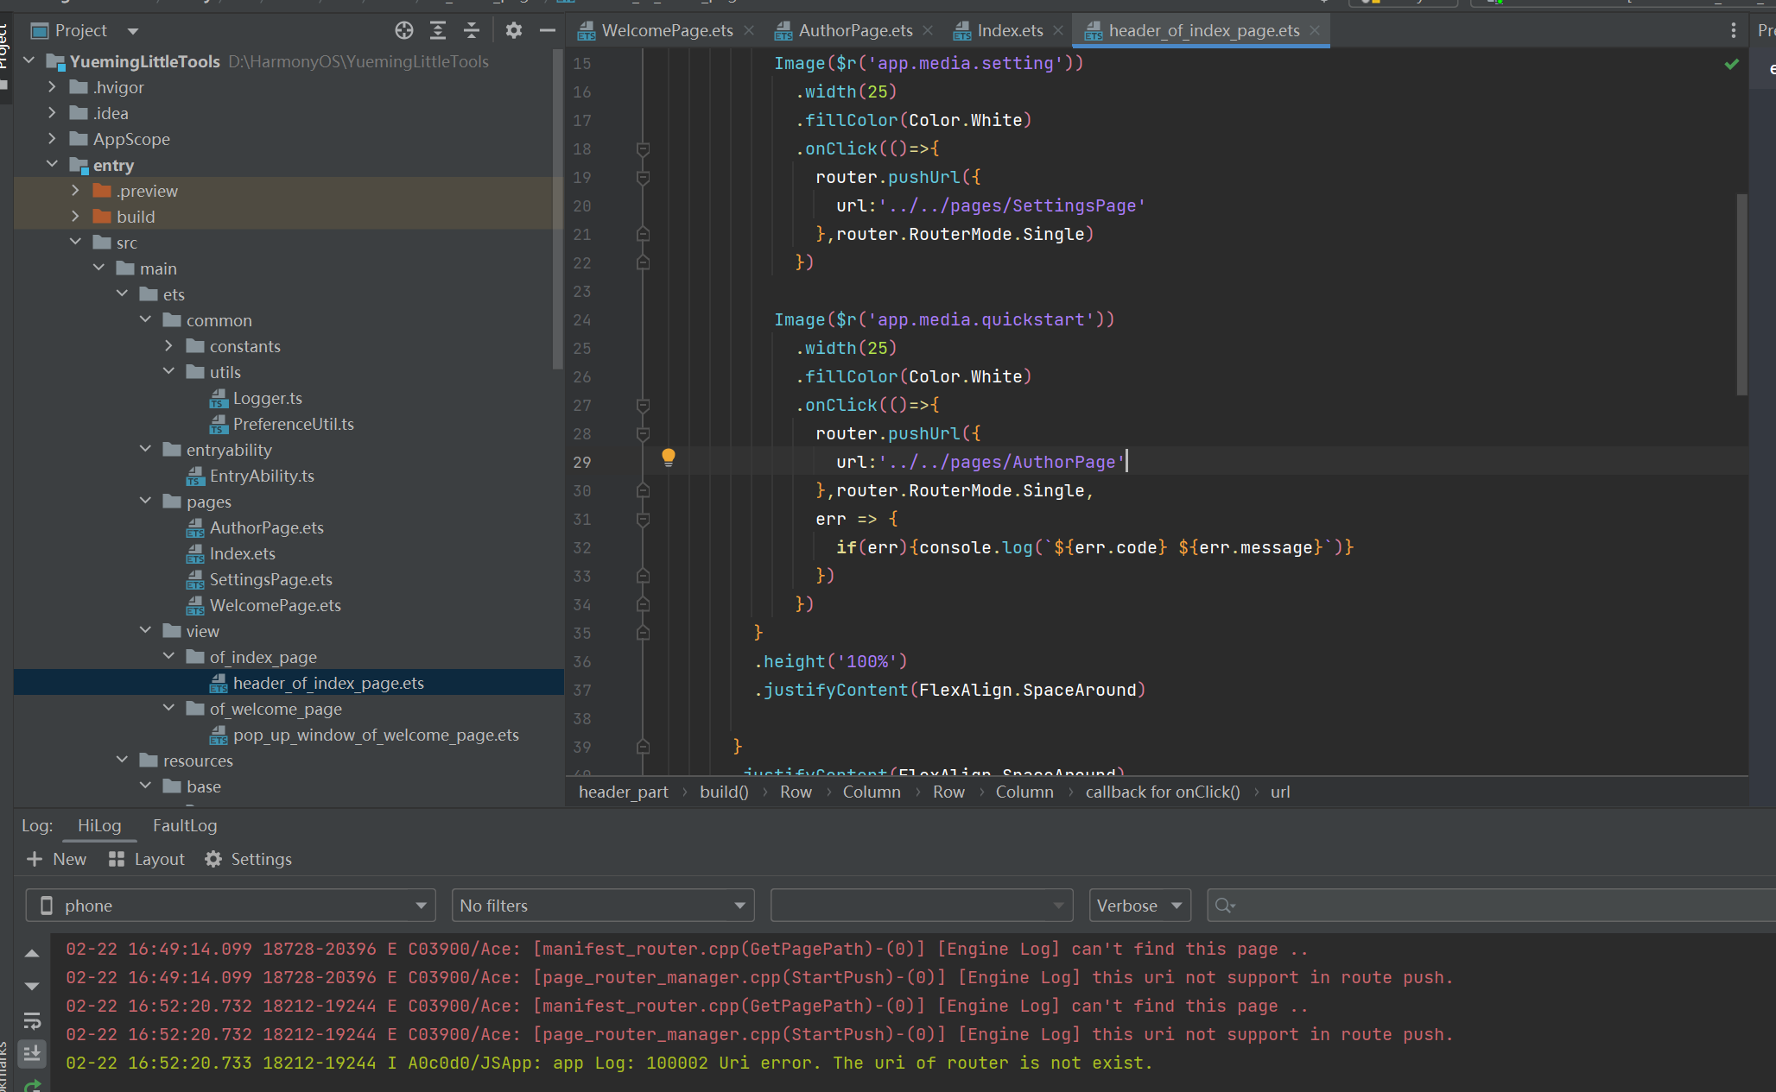Image resolution: width=1776 pixels, height=1092 pixels.
Task: Toggle scroll-to-end icon in log sidebar
Action: [x=32, y=1053]
